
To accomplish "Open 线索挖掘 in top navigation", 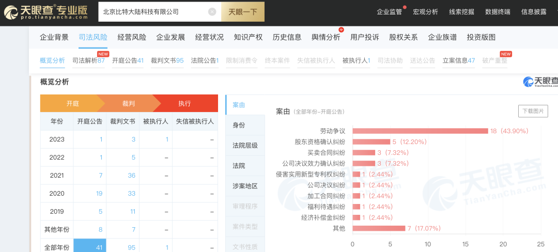I will tap(461, 12).
